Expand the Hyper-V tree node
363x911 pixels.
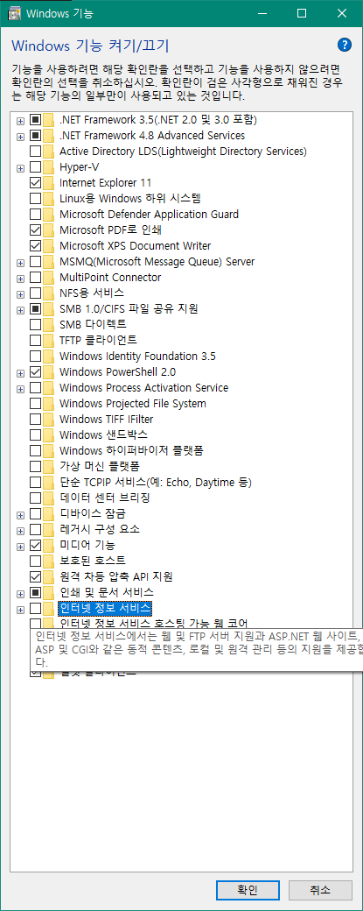point(21,168)
